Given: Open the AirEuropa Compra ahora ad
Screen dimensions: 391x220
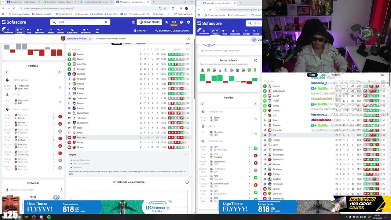Looking at the screenshot, I should (158, 204).
